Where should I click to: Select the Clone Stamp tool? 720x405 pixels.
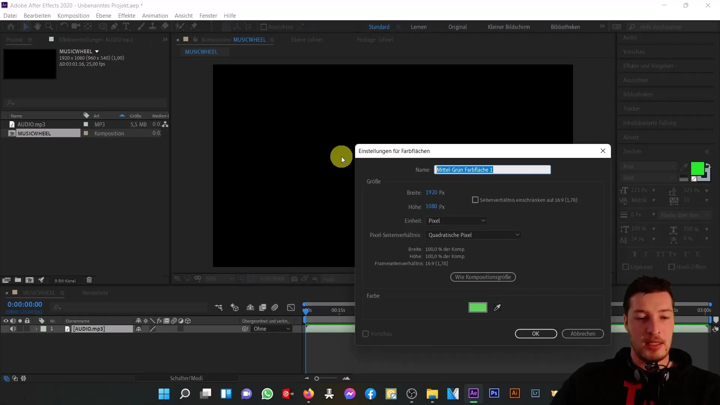(153, 27)
